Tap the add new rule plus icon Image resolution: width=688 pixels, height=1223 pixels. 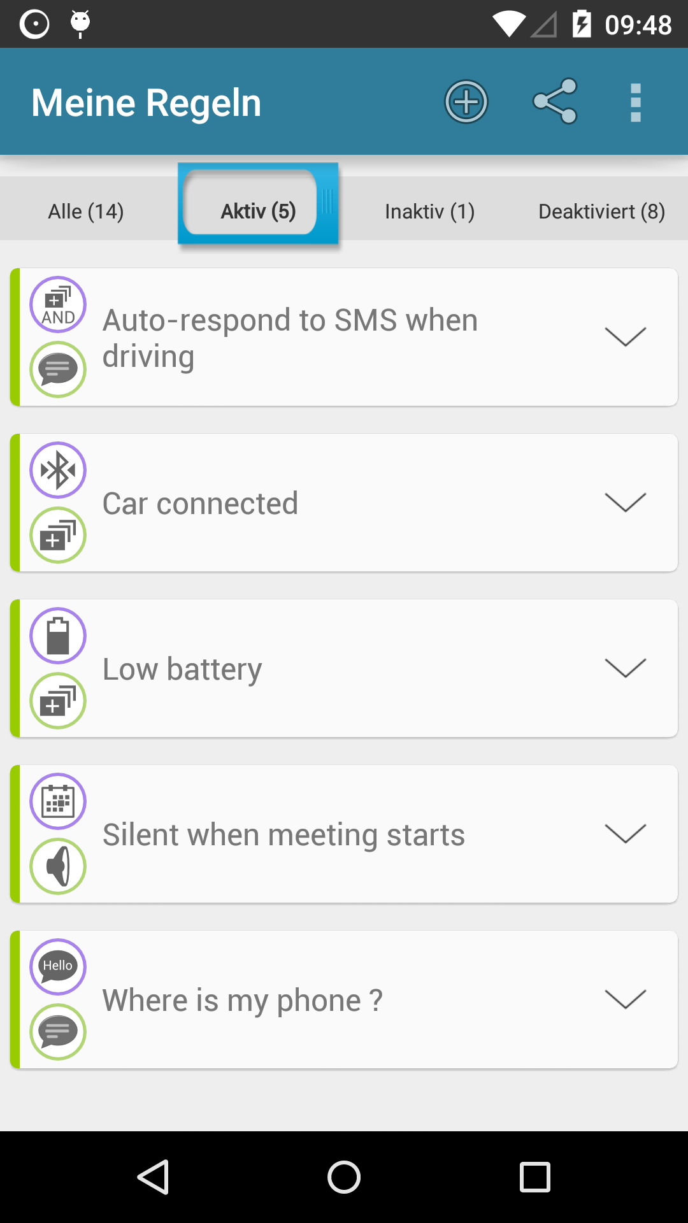466,102
